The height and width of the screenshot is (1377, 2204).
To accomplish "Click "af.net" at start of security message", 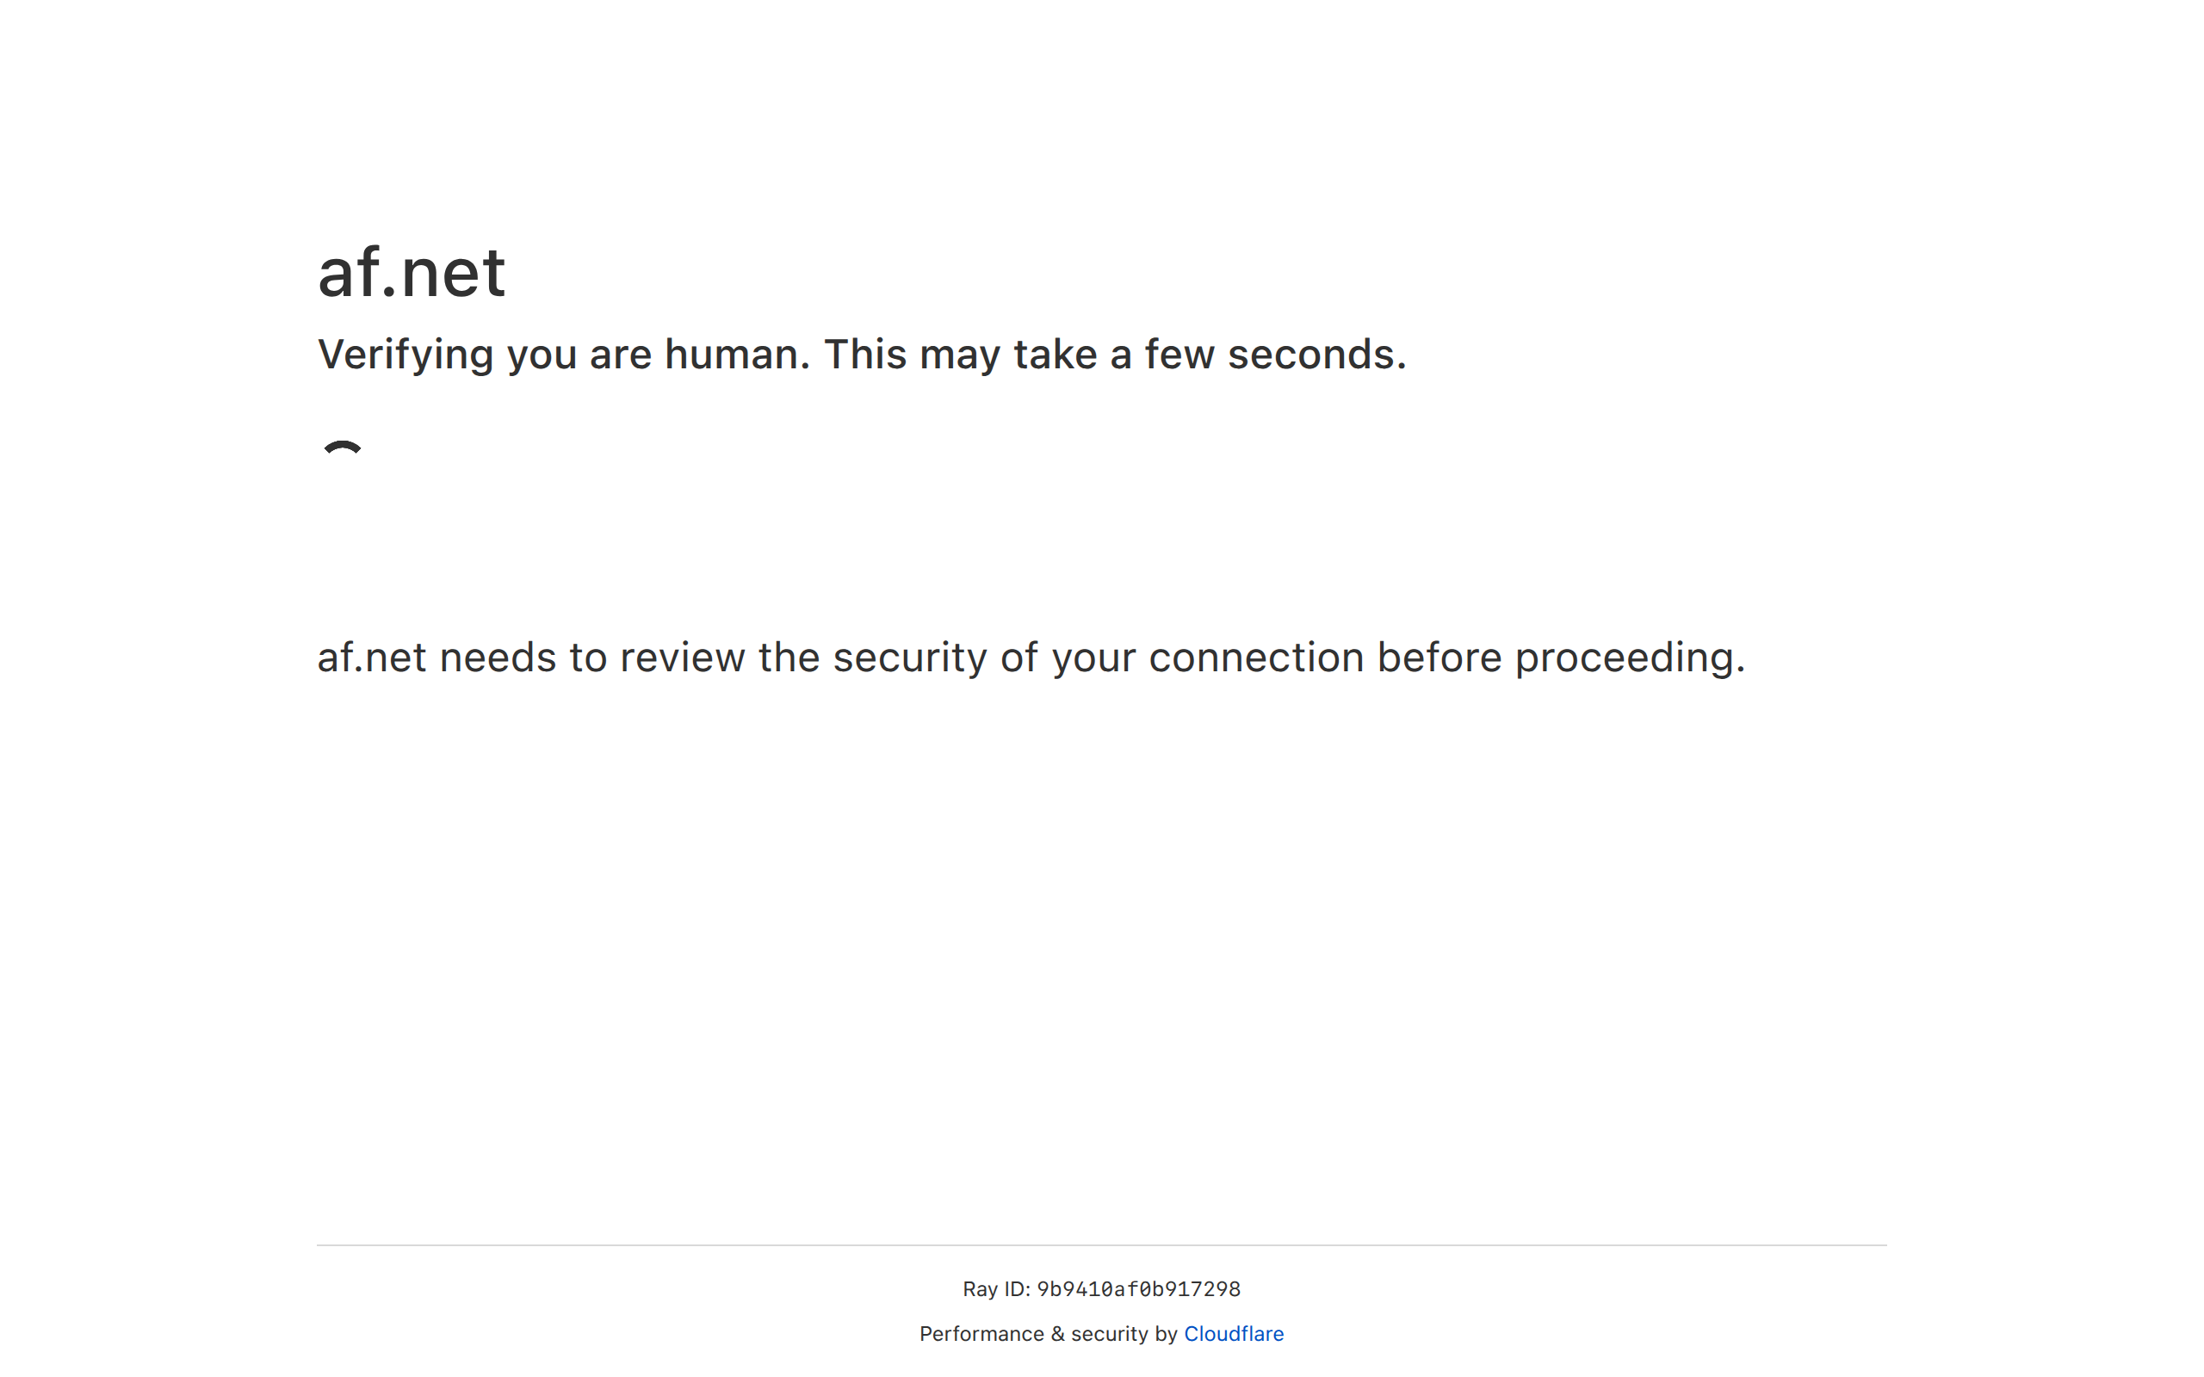I will coord(372,658).
